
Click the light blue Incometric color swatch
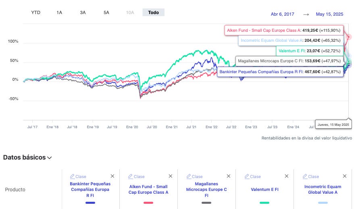coord(323,203)
